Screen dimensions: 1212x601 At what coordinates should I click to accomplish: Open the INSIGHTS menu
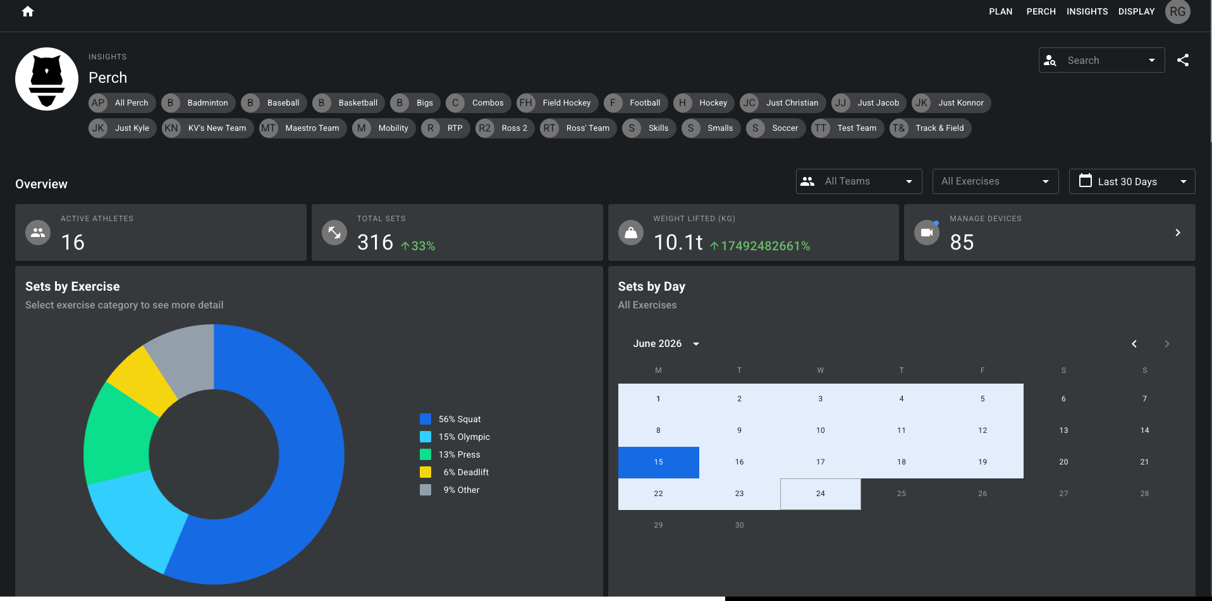(x=1087, y=11)
